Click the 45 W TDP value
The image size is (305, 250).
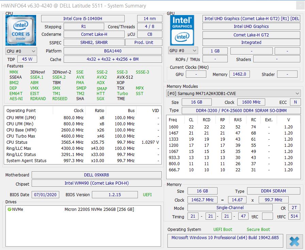[x=27, y=59]
